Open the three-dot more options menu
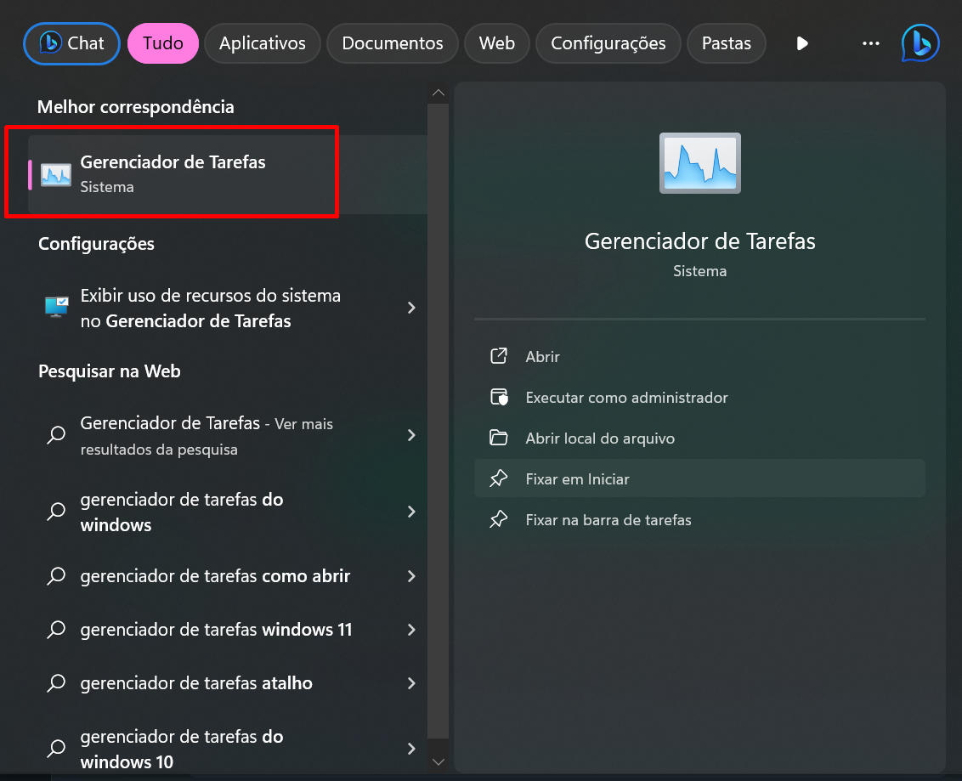962x781 pixels. [870, 43]
